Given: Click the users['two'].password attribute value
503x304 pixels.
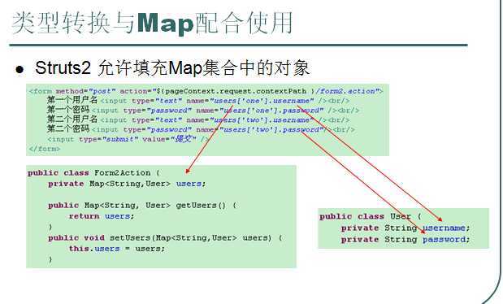Looking at the screenshot, I should (271, 130).
